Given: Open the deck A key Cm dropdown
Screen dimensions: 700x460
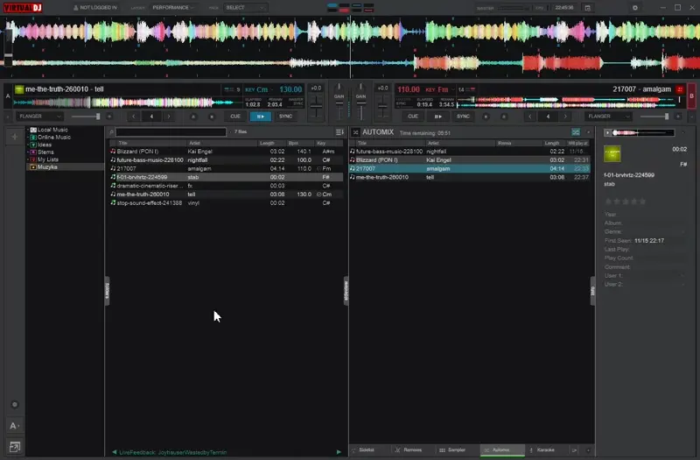Looking at the screenshot, I should click(259, 89).
